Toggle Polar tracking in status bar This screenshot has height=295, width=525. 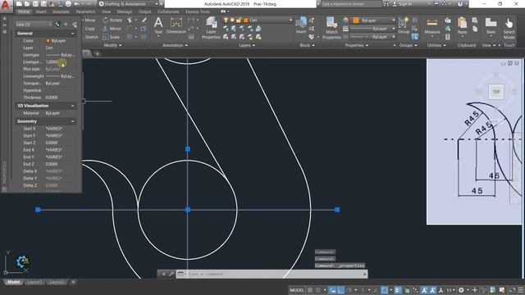coord(349,290)
